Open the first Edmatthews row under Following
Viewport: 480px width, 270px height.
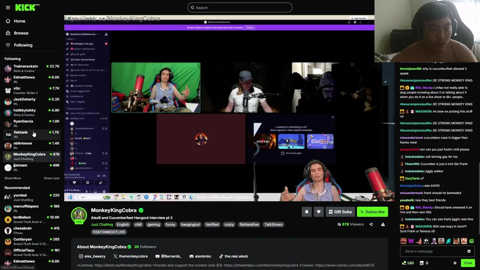pos(32,79)
